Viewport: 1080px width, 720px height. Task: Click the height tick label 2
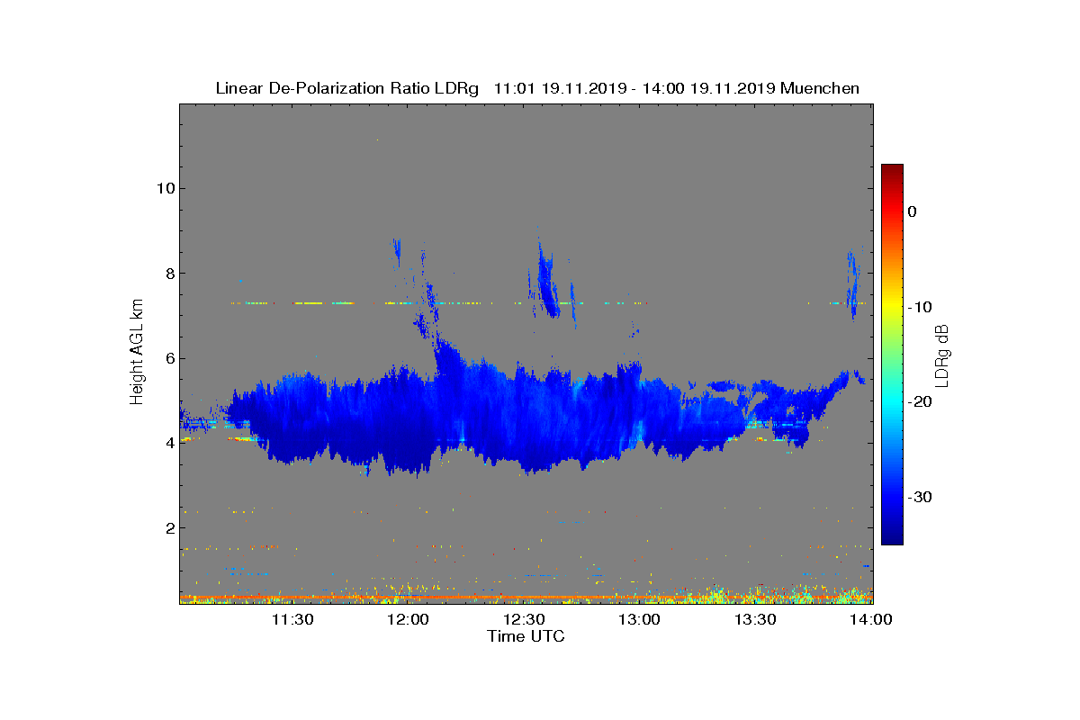pos(169,527)
